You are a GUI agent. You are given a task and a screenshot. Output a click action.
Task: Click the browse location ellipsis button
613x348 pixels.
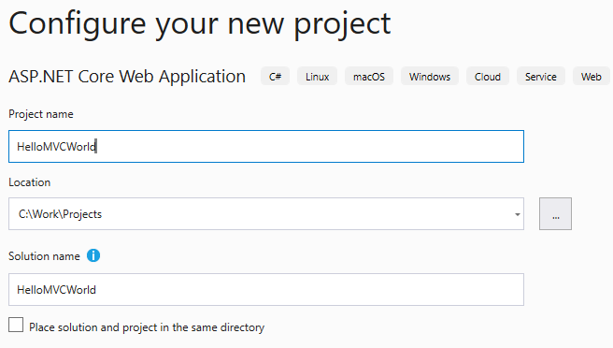(x=555, y=213)
